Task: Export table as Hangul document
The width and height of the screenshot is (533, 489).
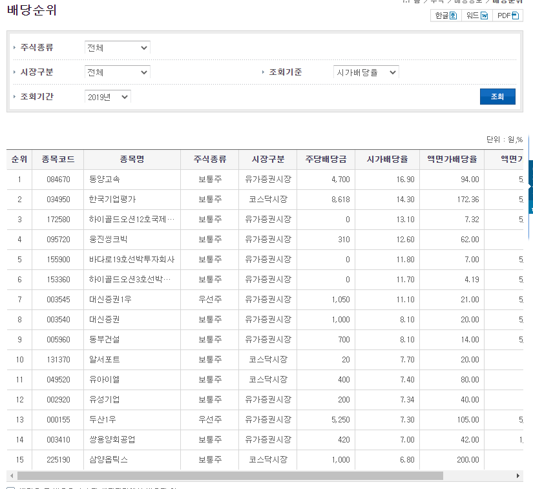Action: (x=446, y=16)
